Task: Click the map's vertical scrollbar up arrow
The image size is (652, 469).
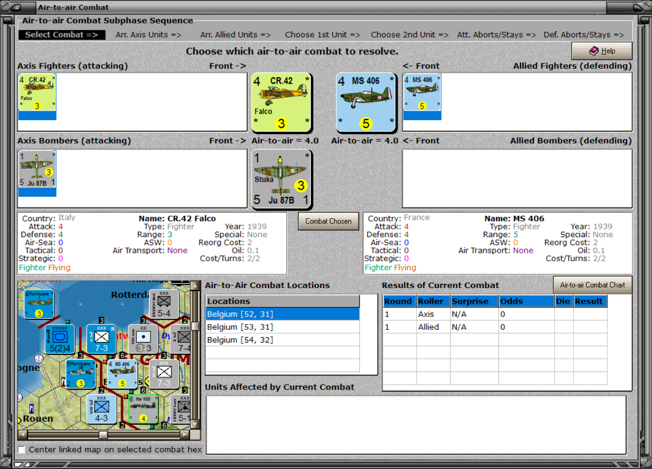Action: [x=195, y=286]
